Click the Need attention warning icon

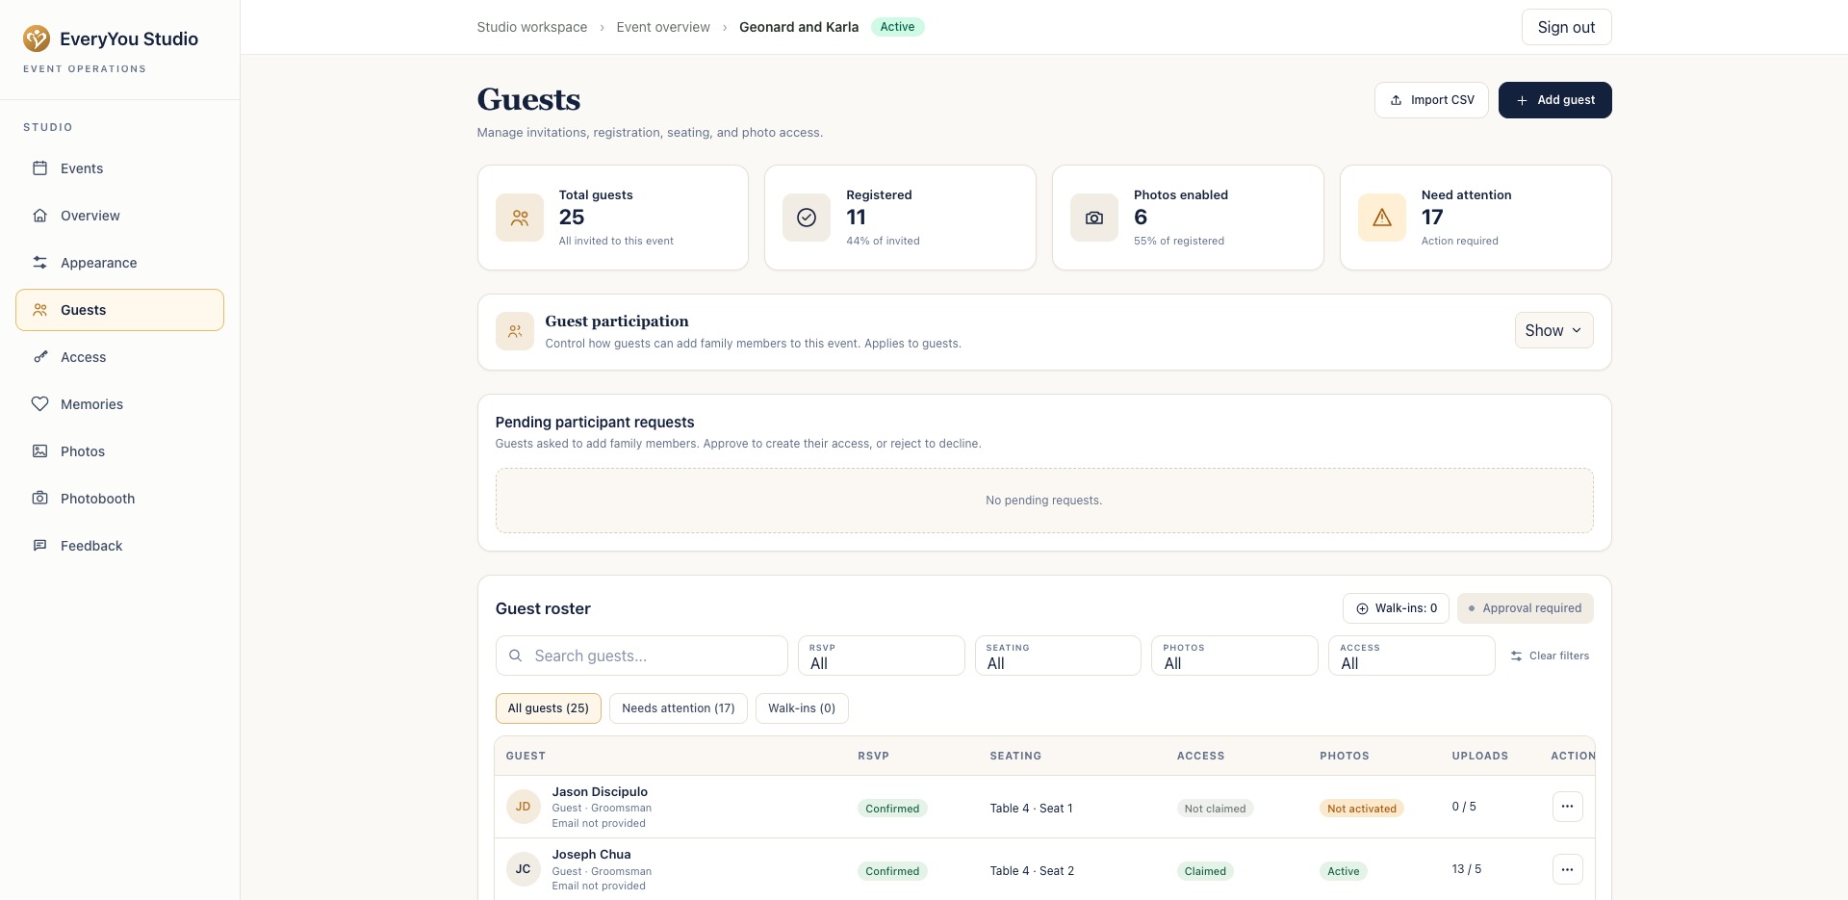[1382, 218]
